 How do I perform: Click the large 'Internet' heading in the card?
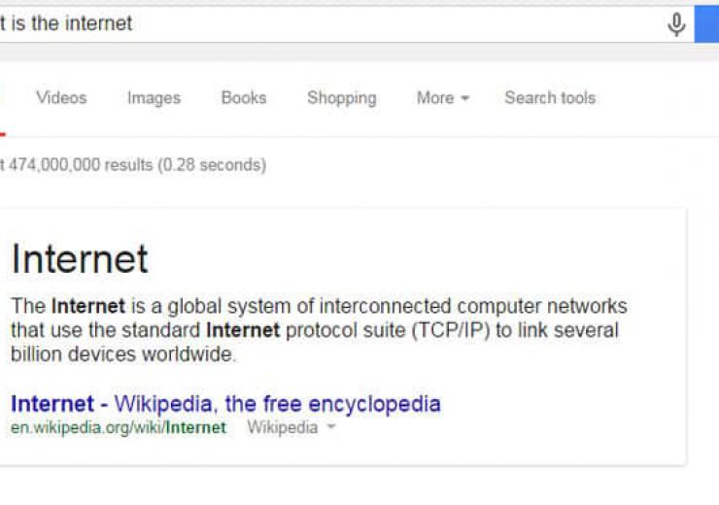tap(80, 259)
